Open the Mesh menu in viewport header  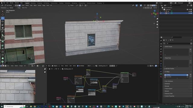35,5
